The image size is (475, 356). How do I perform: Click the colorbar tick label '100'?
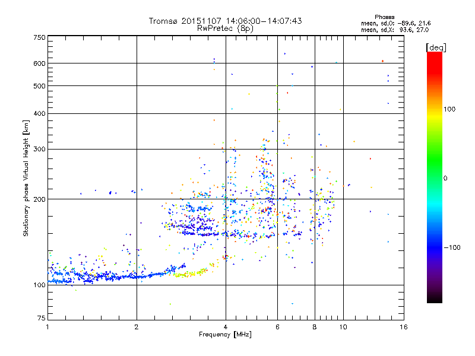(449, 109)
